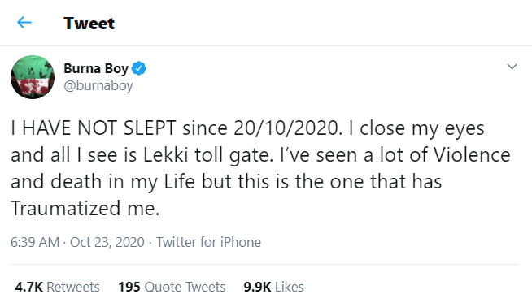Open Burna Boy's profile picture
Screen dimensions: 532x307
tap(33, 77)
